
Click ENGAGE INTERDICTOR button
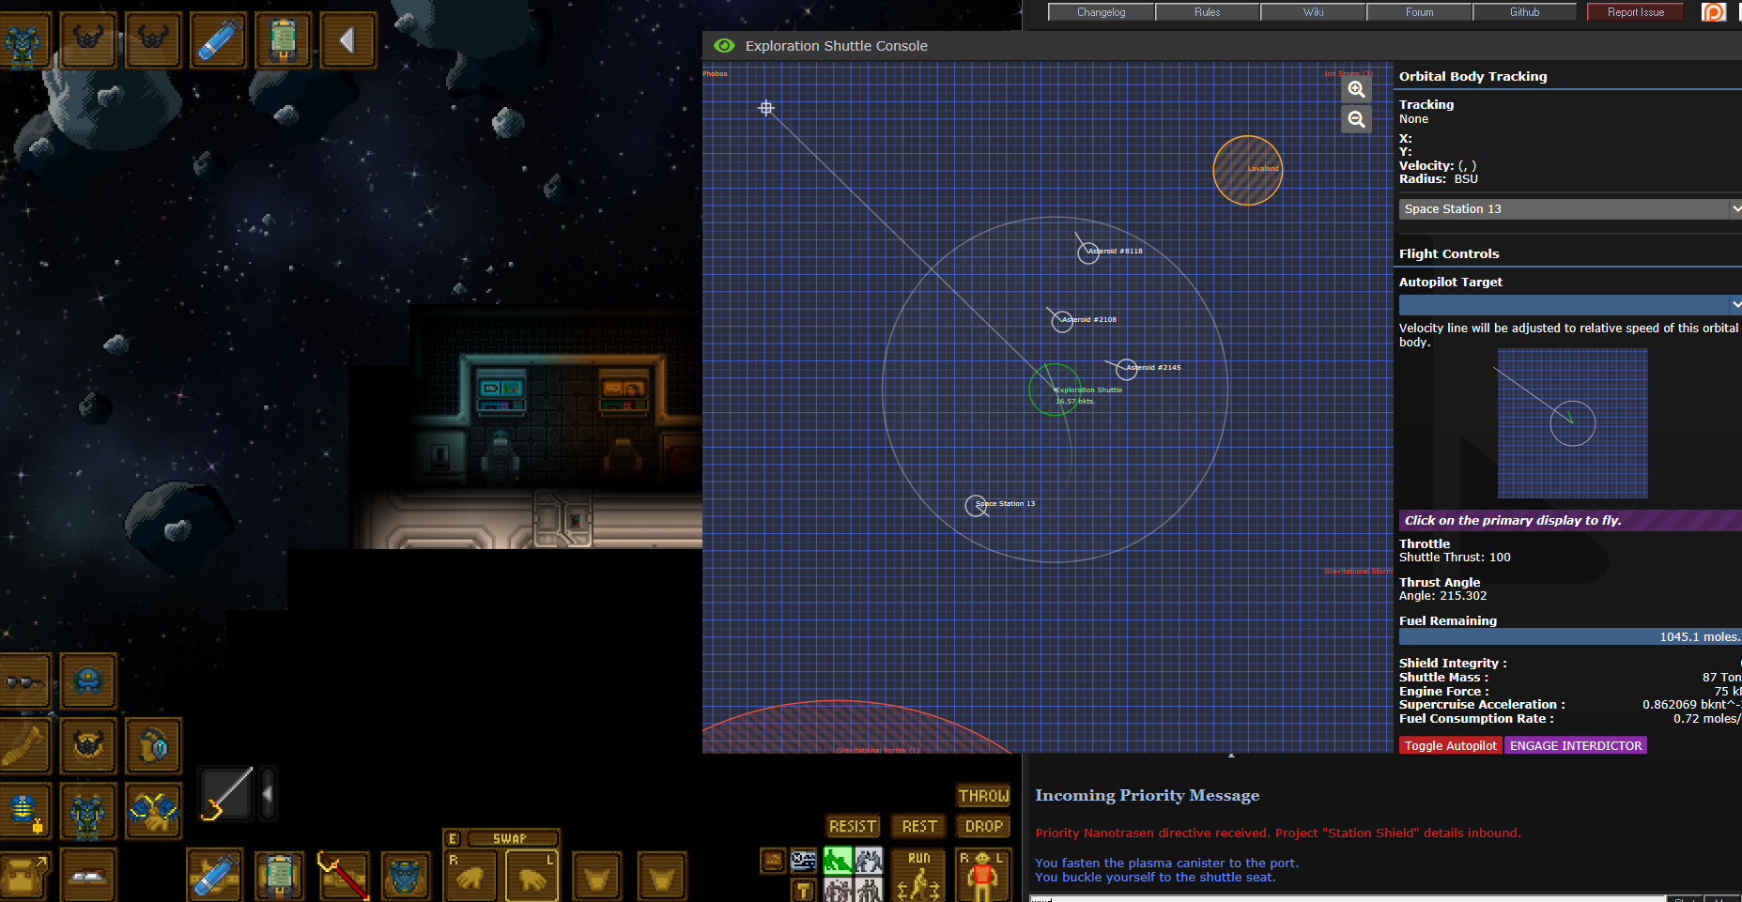[1576, 745]
